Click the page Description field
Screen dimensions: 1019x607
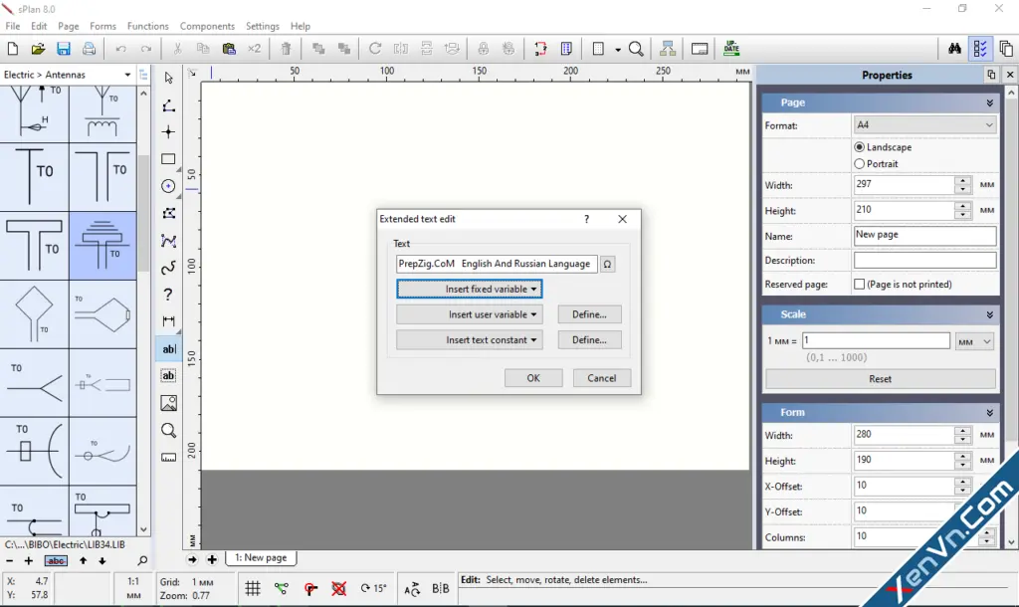click(924, 260)
